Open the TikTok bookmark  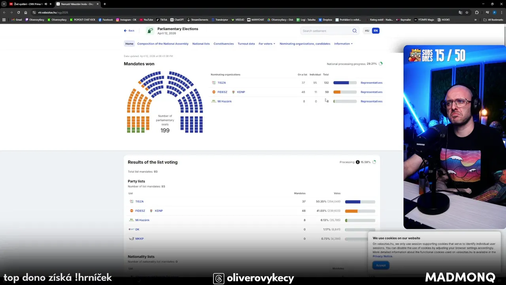pos(162,20)
